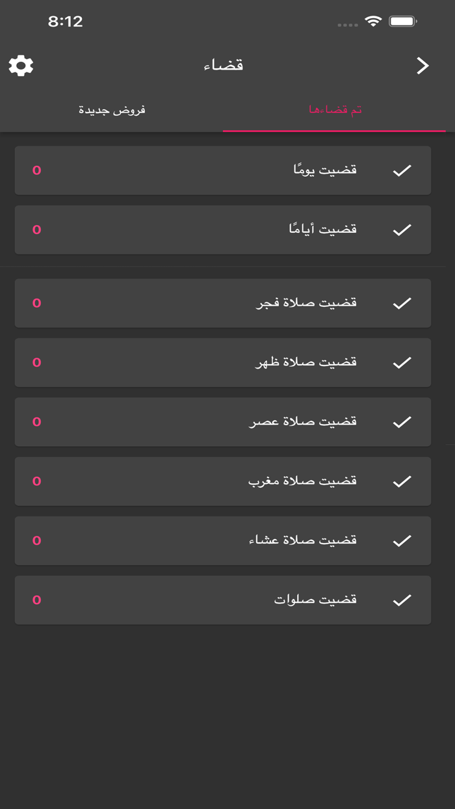Image resolution: width=455 pixels, height=809 pixels.
Task: Select the تم قضاءها tab
Action: coord(335,110)
